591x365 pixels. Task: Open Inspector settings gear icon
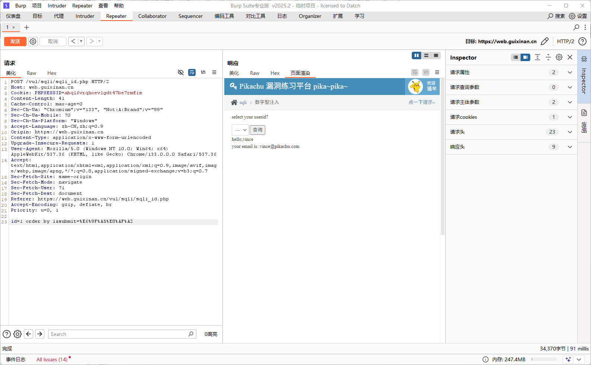(559, 57)
